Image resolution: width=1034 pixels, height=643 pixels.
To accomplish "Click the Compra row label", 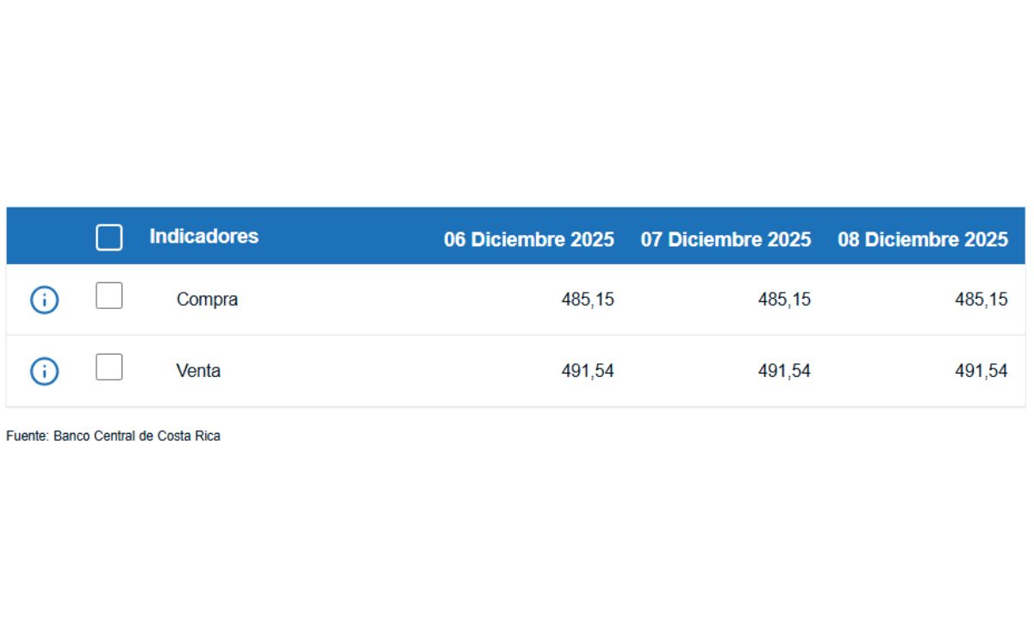I will coord(207,300).
